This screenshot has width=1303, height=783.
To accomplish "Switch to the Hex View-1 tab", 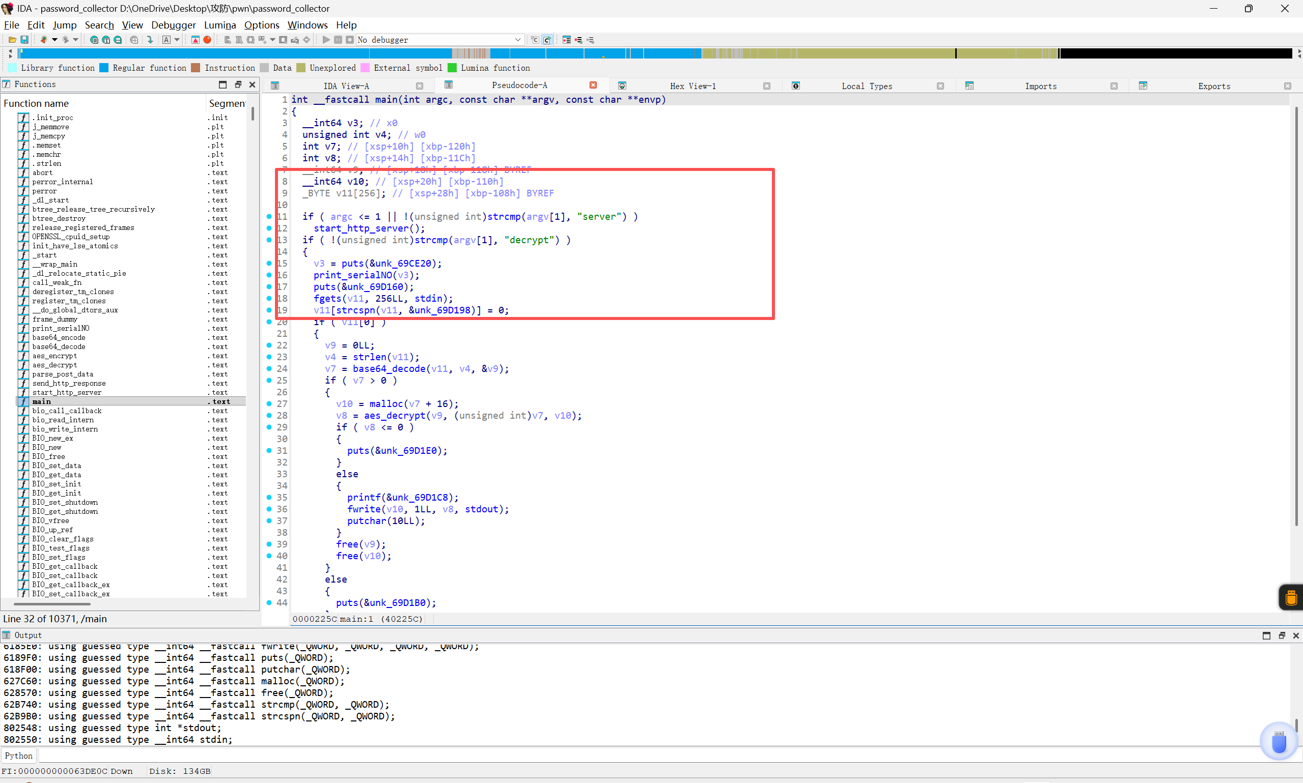I will point(692,86).
